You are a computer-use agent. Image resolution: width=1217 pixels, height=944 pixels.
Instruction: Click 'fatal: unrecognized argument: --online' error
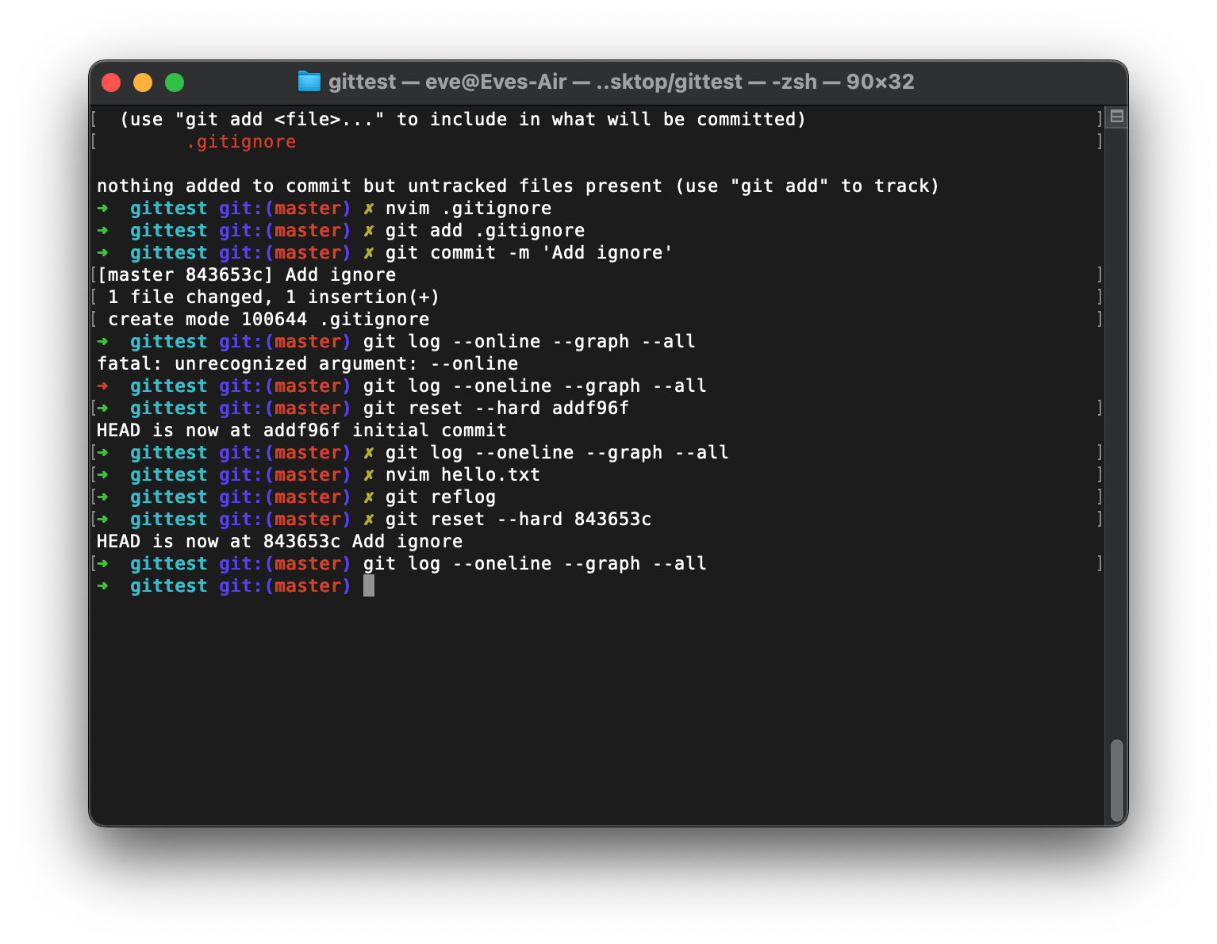[x=308, y=364]
